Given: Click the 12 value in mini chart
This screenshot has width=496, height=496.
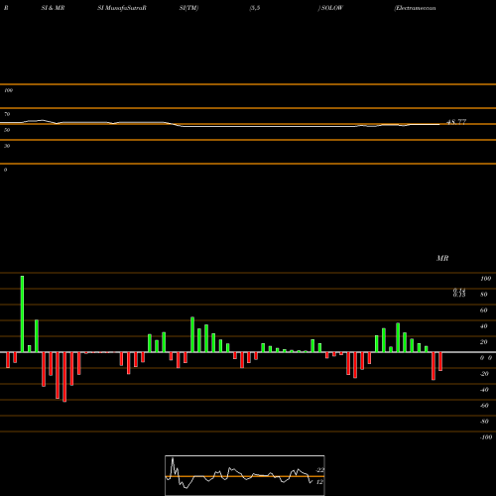Looking at the screenshot, I should coord(319,482).
